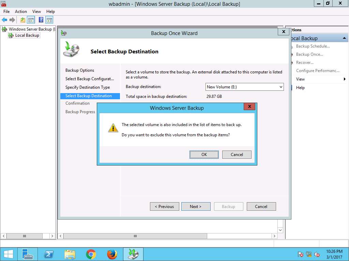349x261 pixels.
Task: Click Help in the Actions pane
Action: (x=300, y=88)
